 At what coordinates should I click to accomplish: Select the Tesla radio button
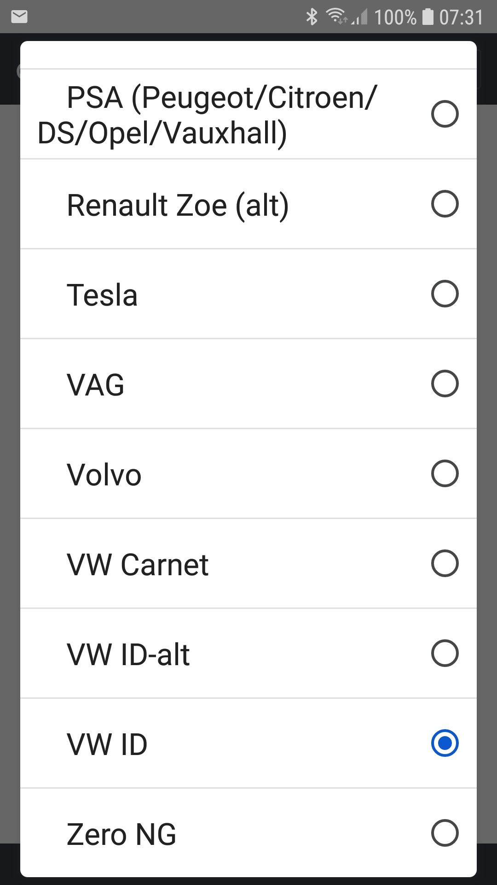[445, 294]
